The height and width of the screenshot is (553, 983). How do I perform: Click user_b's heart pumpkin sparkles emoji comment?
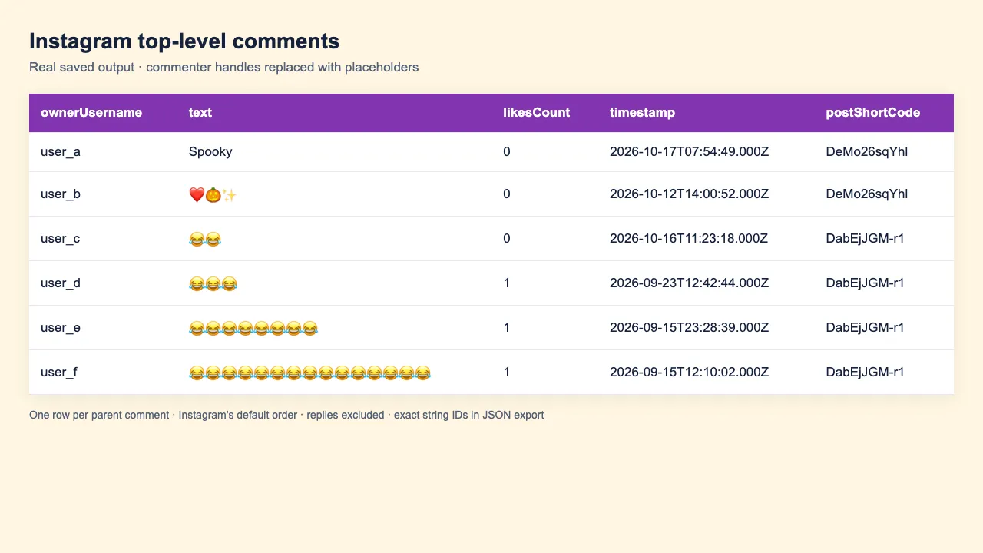point(213,195)
